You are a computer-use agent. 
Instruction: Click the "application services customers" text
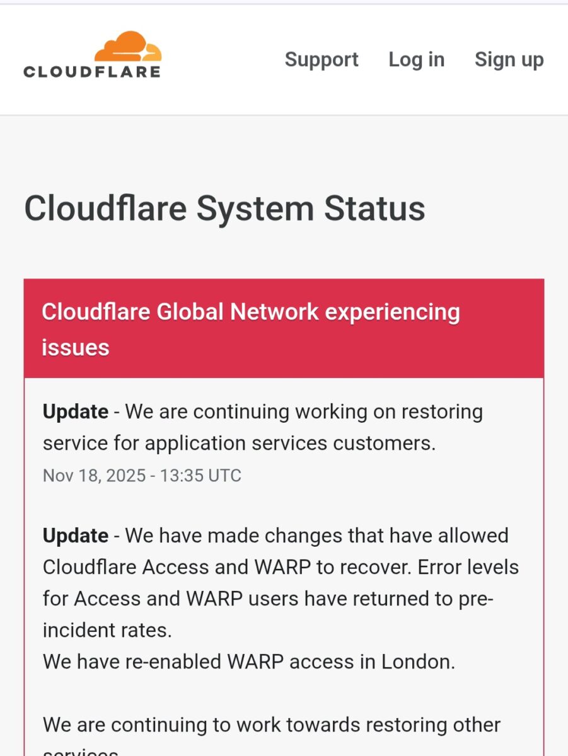(290, 443)
